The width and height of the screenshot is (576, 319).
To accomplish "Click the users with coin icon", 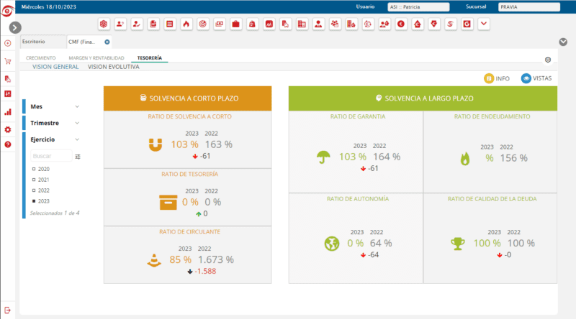I will coord(384,24).
